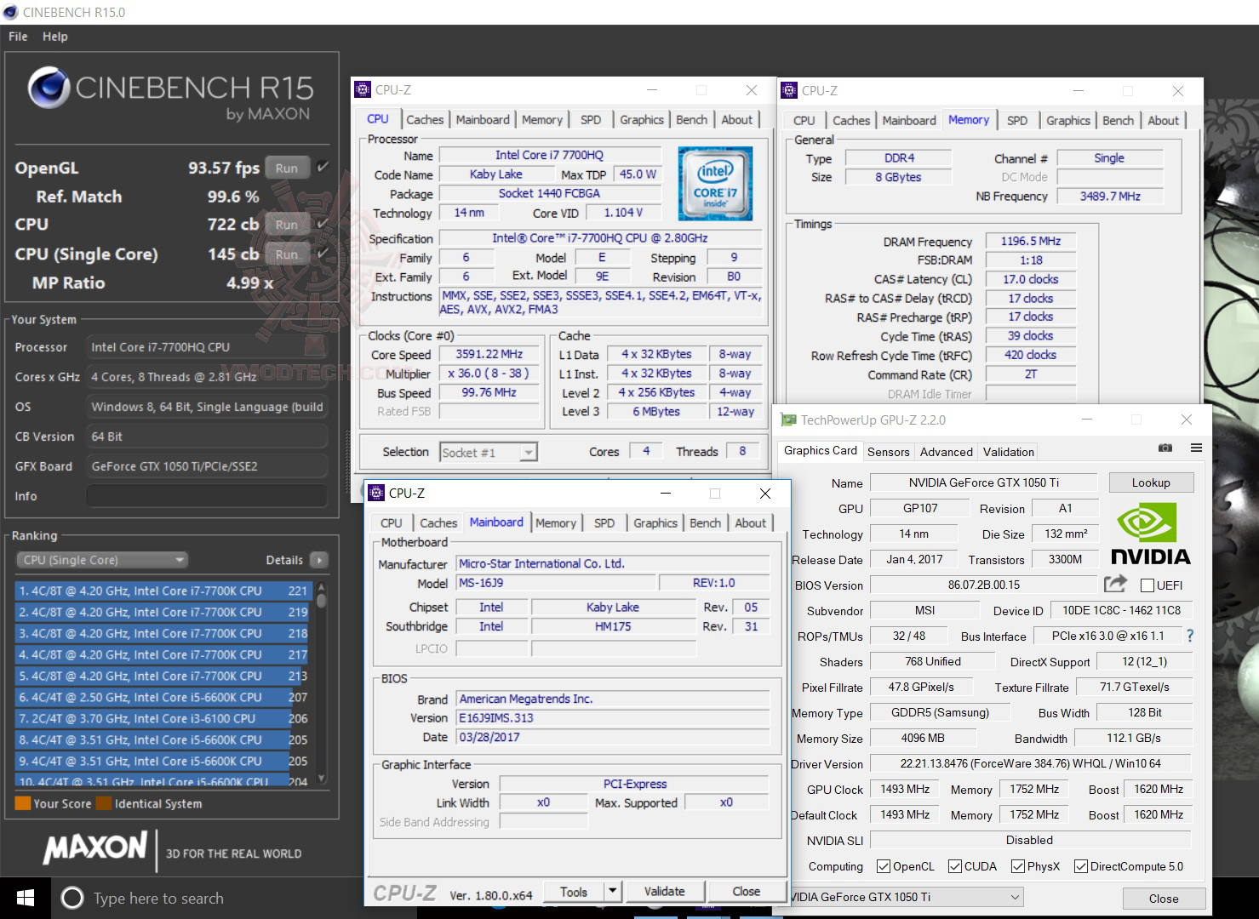This screenshot has height=919, width=1259.
Task: Open the CPU (Single Core) ranking dropdown
Action: click(x=102, y=560)
